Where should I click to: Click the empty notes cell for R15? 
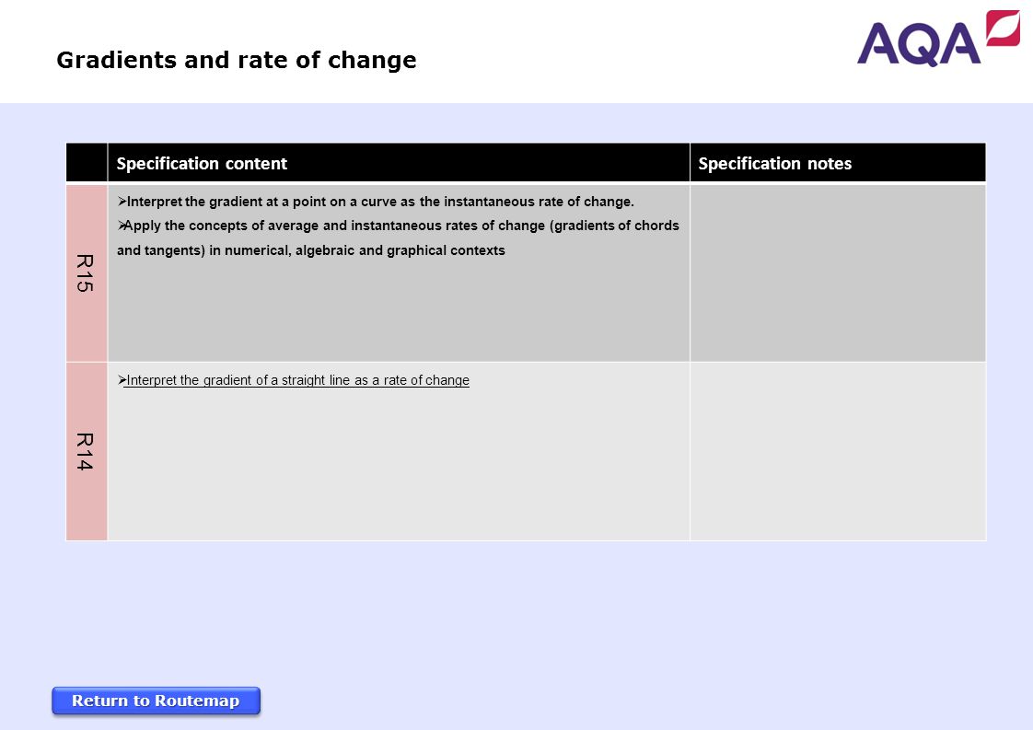[x=838, y=272]
